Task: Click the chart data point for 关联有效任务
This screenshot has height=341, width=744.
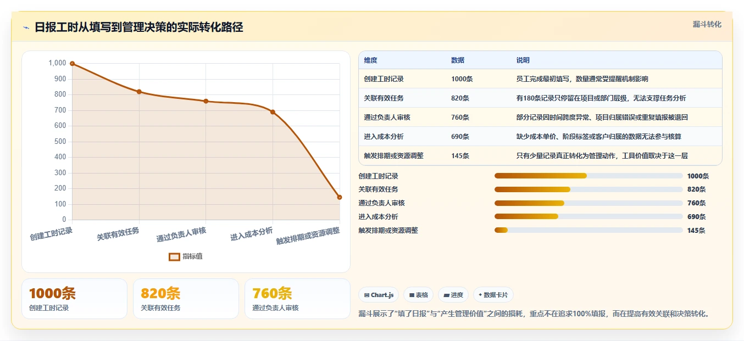Action: (139, 92)
